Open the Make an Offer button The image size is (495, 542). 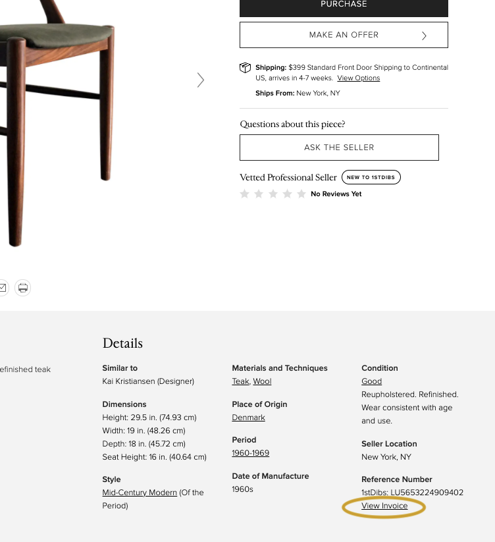pyautogui.click(x=344, y=35)
